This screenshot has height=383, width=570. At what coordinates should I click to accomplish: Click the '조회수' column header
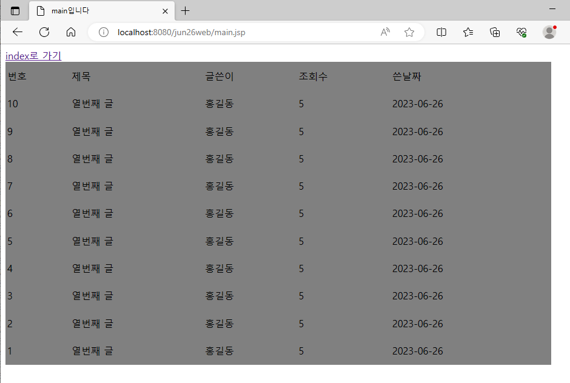(313, 76)
